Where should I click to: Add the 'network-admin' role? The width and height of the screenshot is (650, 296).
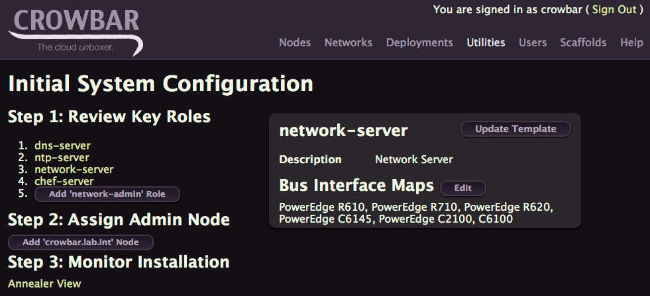pyautogui.click(x=107, y=194)
